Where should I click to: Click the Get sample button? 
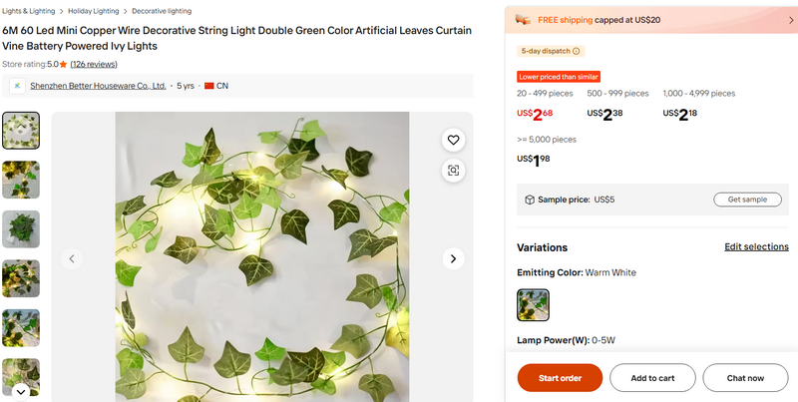(747, 200)
